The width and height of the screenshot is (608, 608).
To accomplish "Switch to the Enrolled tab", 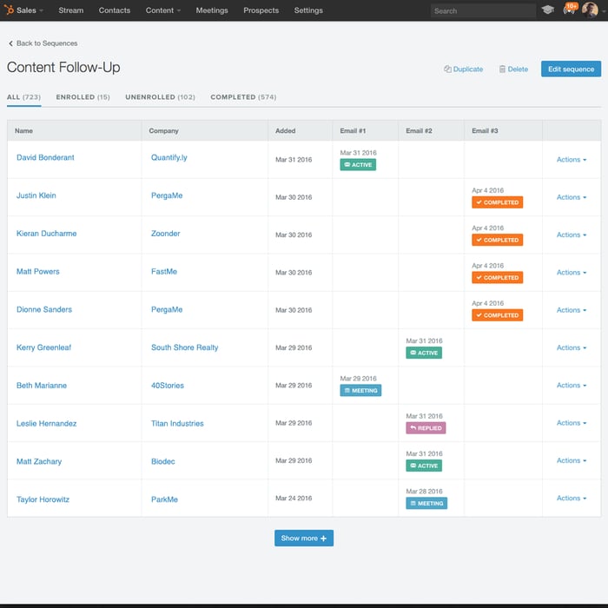I will point(83,97).
